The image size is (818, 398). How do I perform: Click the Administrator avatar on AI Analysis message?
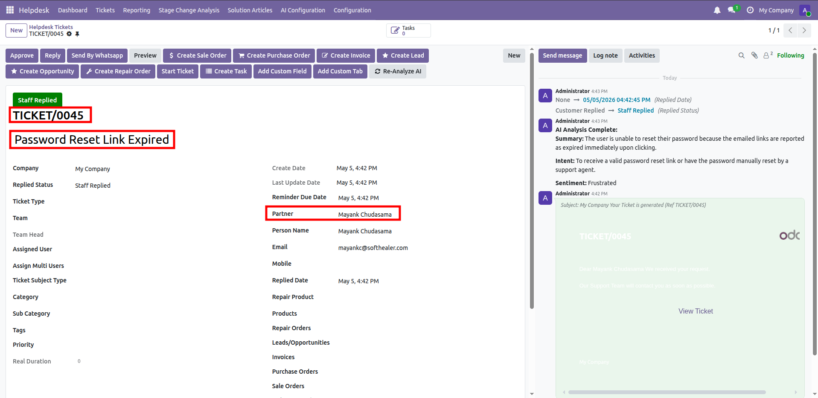[x=545, y=125]
